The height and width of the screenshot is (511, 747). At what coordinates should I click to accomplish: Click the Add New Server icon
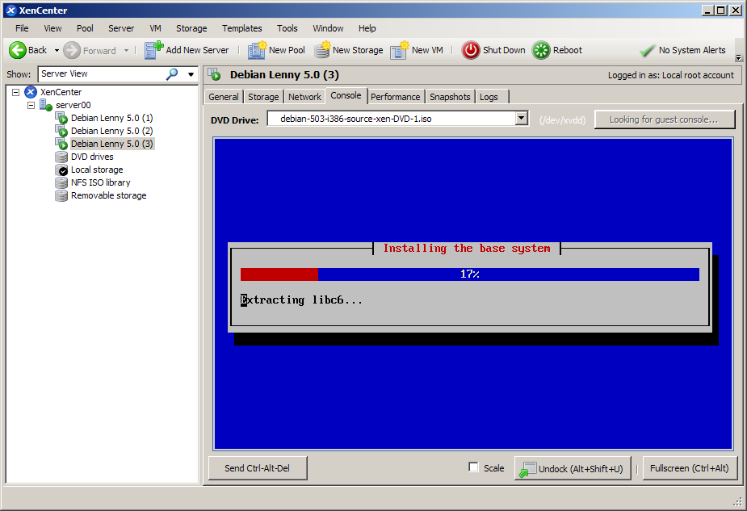click(153, 50)
